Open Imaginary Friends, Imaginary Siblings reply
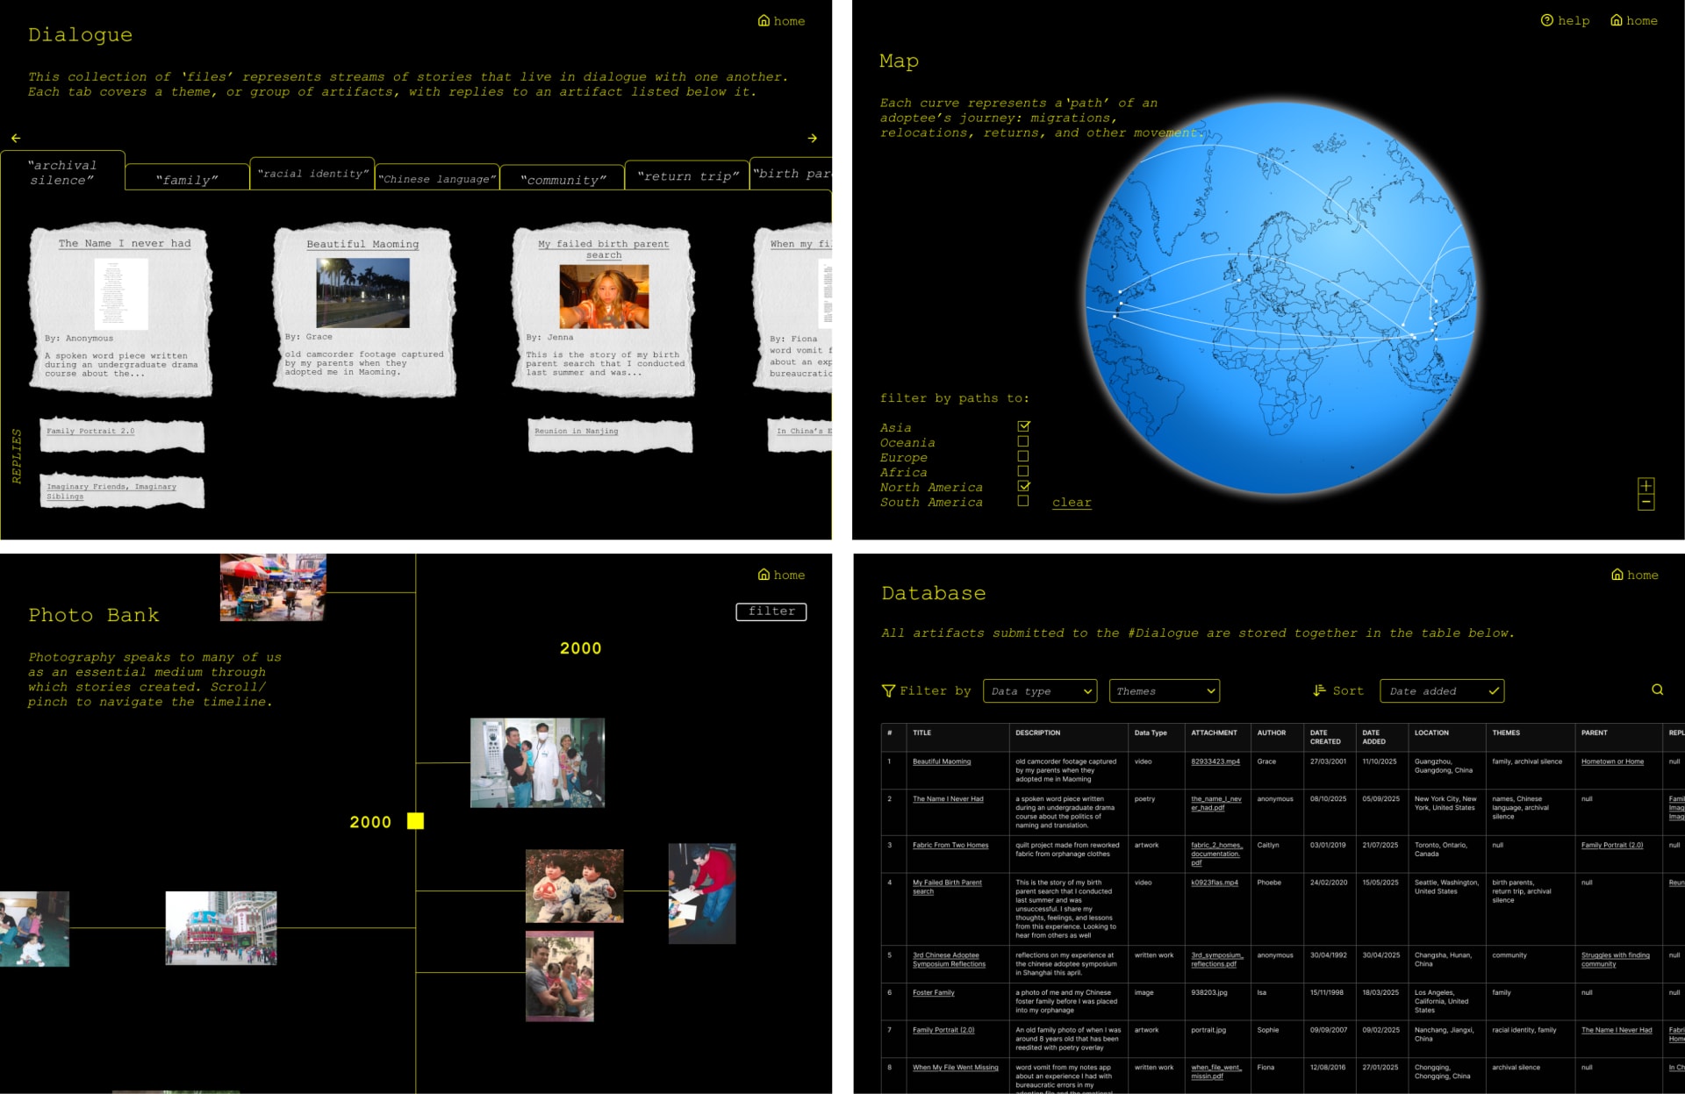The image size is (1685, 1094). pos(111,491)
